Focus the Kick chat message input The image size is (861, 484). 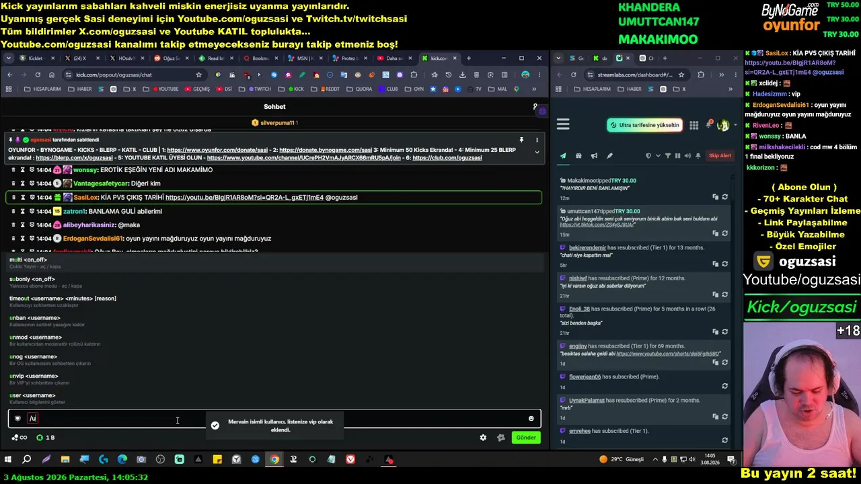274,419
